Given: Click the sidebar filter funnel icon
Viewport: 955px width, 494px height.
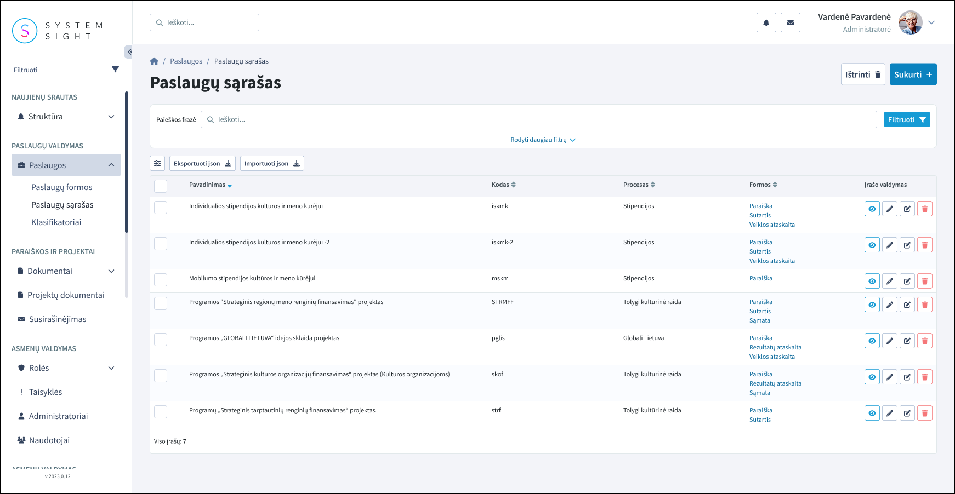Looking at the screenshot, I should (115, 70).
